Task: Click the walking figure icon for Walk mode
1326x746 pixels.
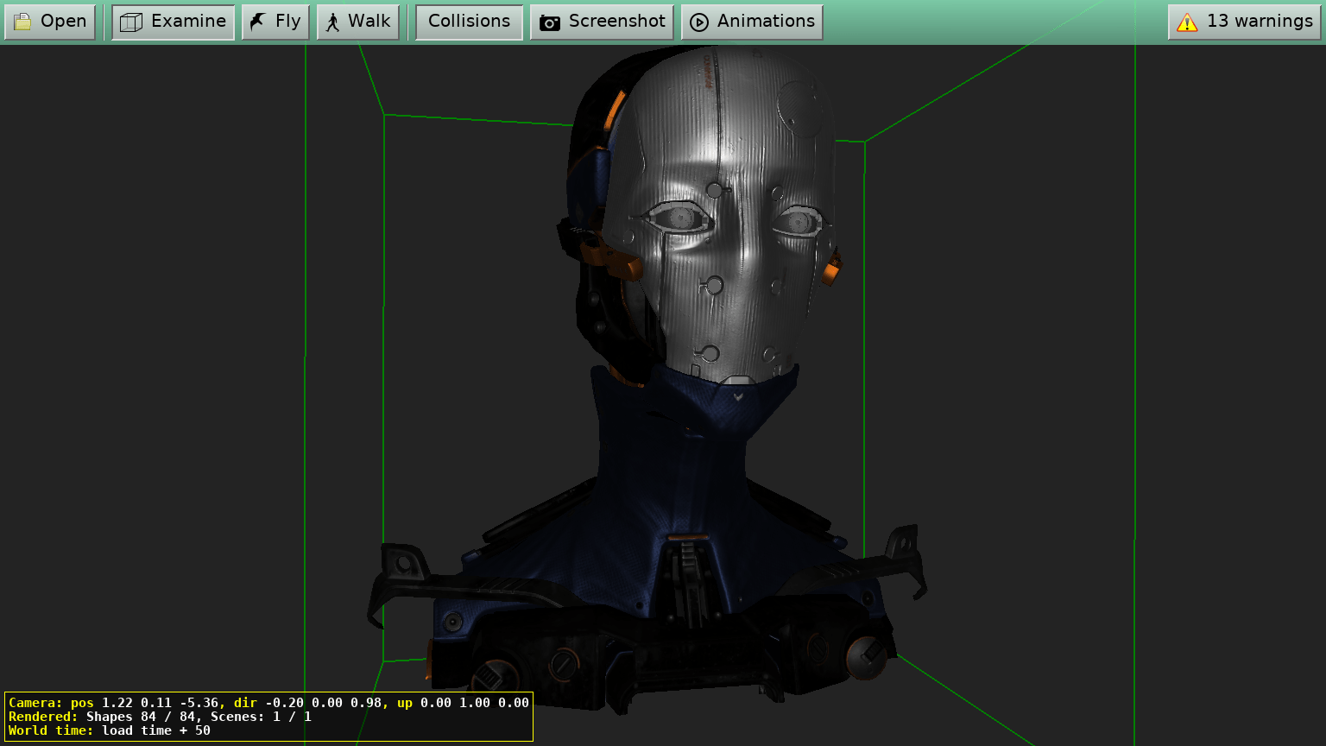Action: click(x=331, y=21)
